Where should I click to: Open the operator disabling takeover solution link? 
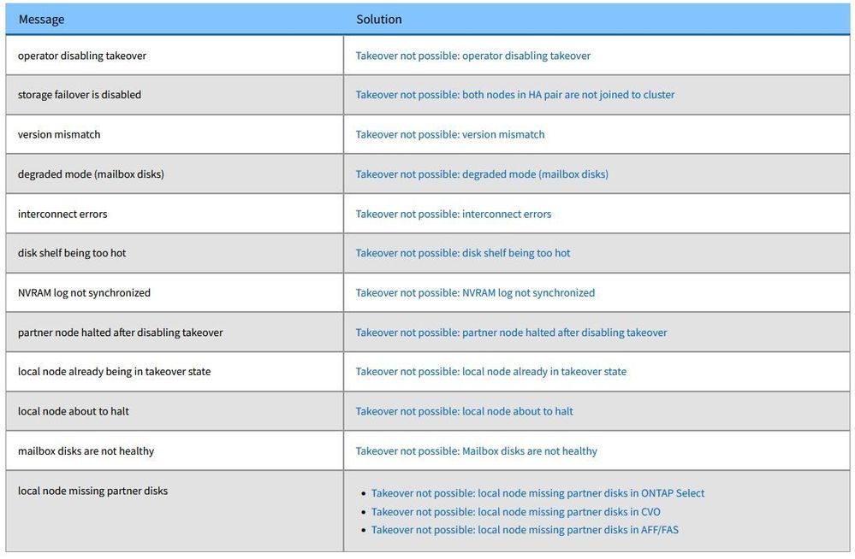point(472,56)
